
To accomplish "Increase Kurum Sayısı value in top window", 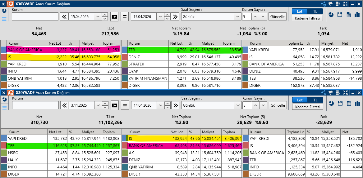I will (255, 17).
